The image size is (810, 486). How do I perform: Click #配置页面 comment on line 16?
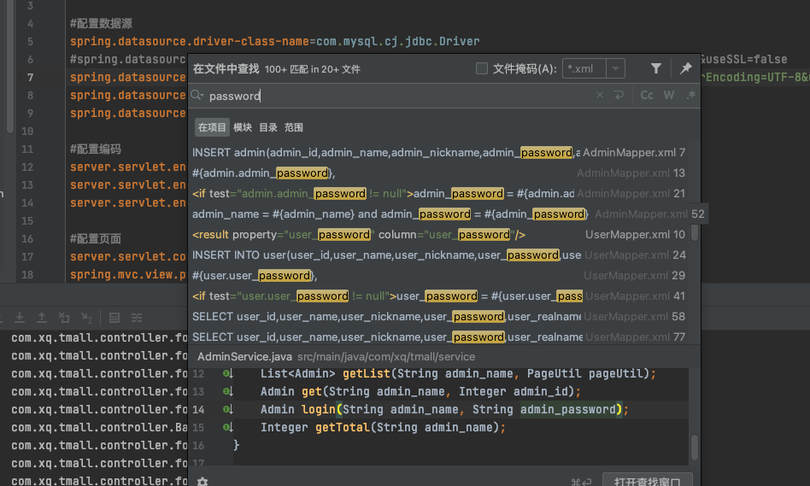pyautogui.click(x=96, y=238)
